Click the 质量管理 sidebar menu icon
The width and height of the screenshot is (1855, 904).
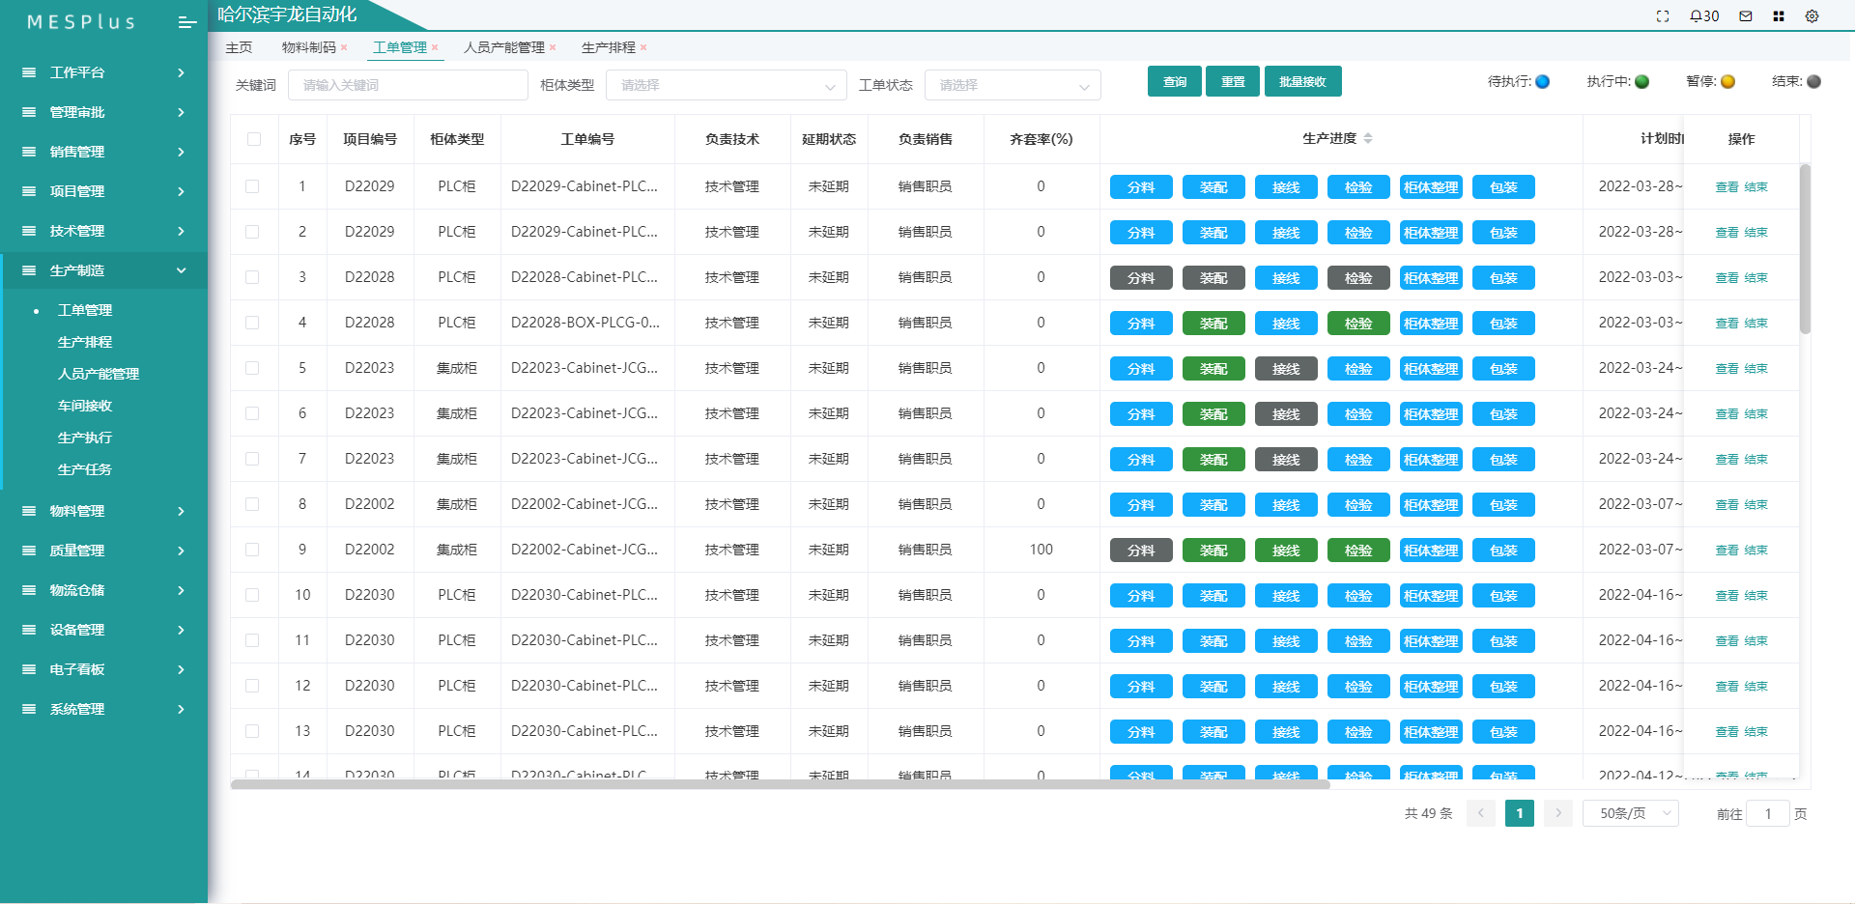[29, 551]
